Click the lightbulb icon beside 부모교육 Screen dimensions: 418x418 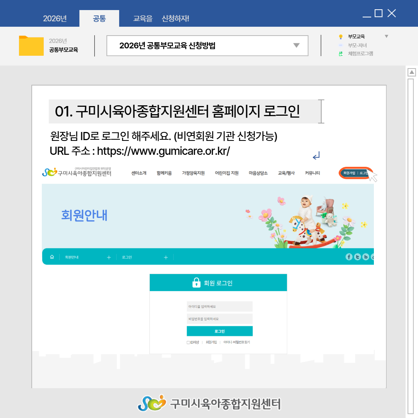click(x=341, y=37)
